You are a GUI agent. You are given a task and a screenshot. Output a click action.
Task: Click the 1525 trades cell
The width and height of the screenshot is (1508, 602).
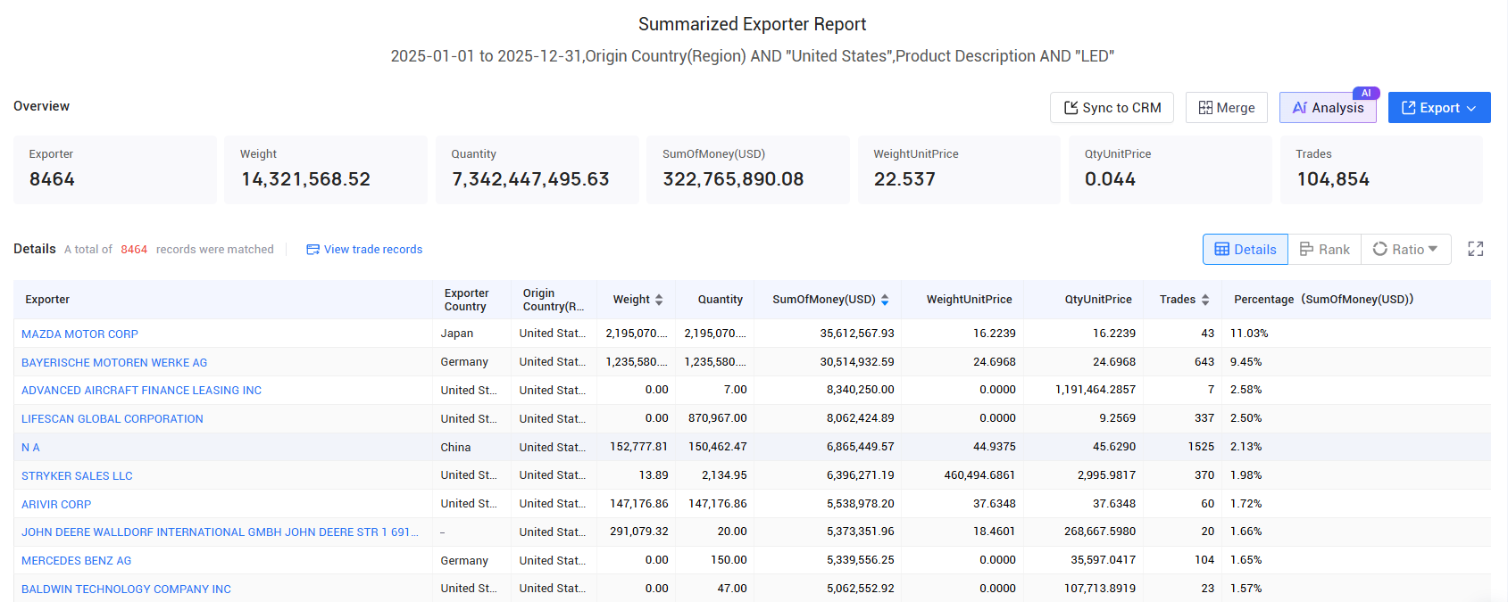(1201, 447)
